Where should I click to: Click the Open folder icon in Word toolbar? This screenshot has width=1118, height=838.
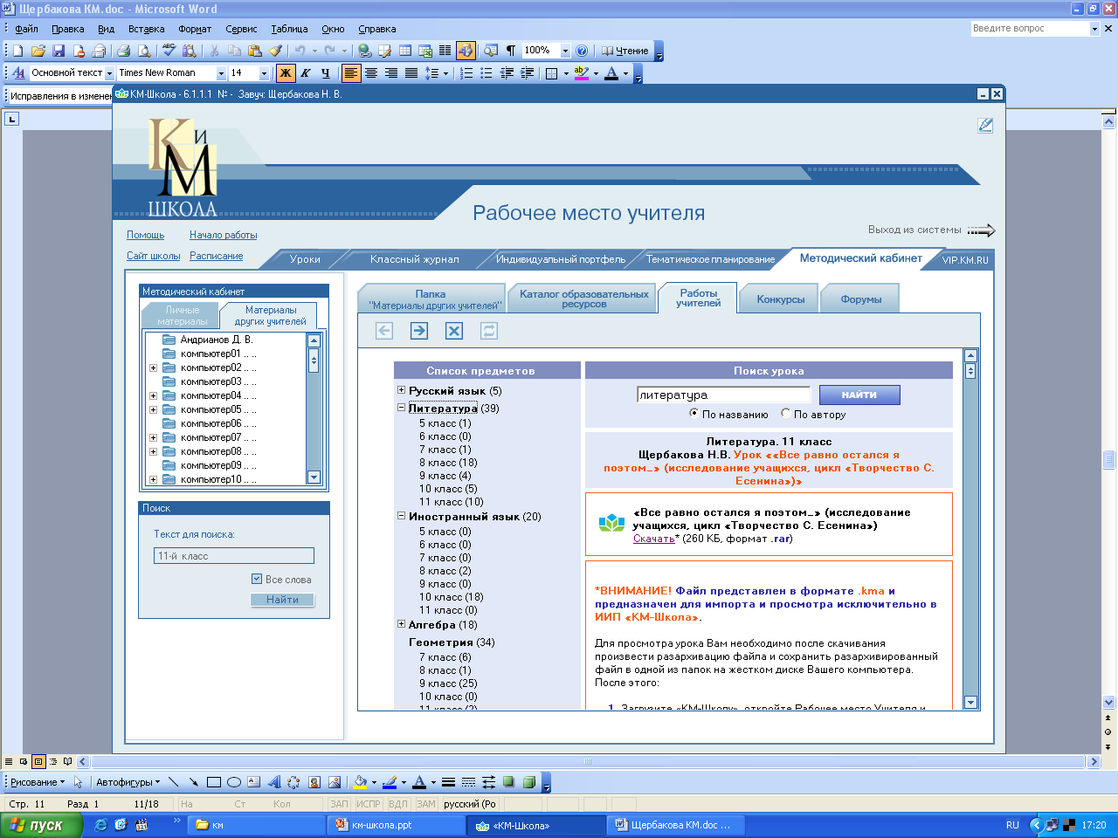pos(38,51)
